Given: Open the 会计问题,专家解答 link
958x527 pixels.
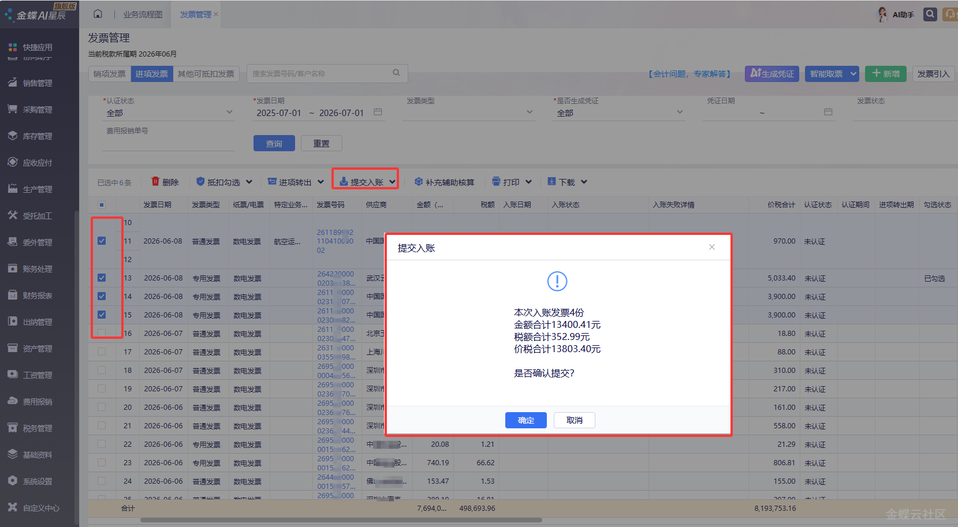Looking at the screenshot, I should click(x=688, y=74).
